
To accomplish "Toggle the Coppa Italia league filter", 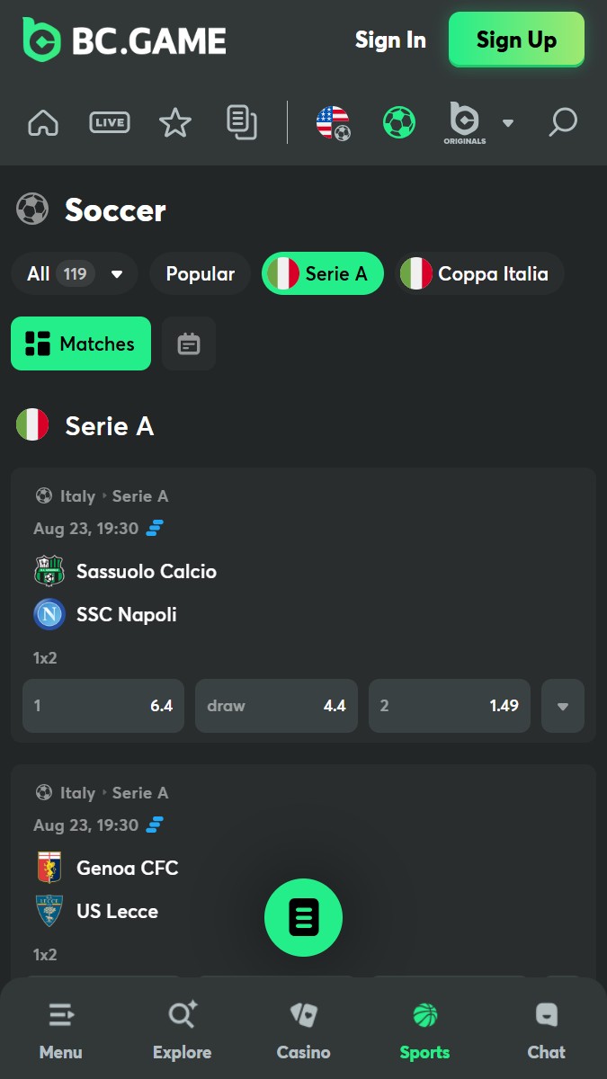I will [x=480, y=273].
